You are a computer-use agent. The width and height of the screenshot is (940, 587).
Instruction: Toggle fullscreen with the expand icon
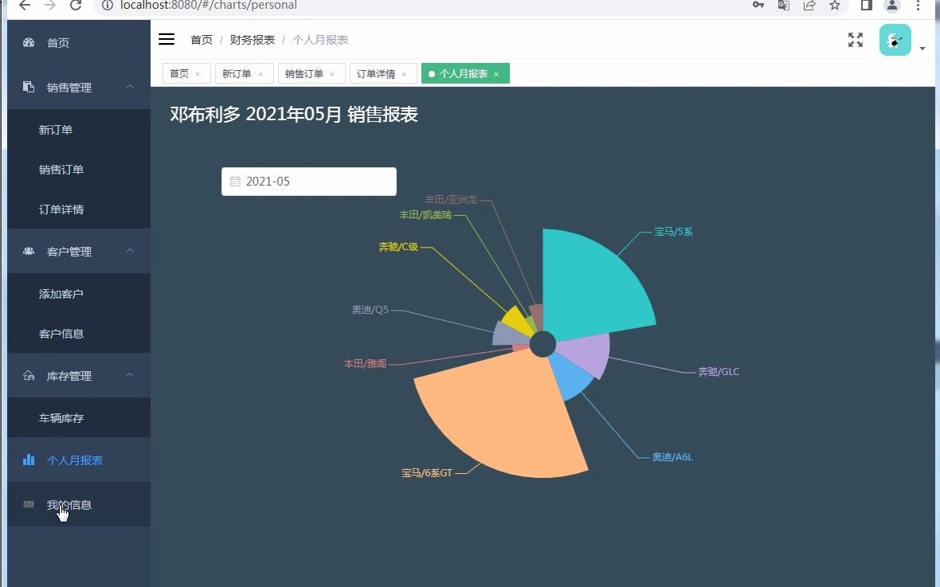tap(856, 40)
